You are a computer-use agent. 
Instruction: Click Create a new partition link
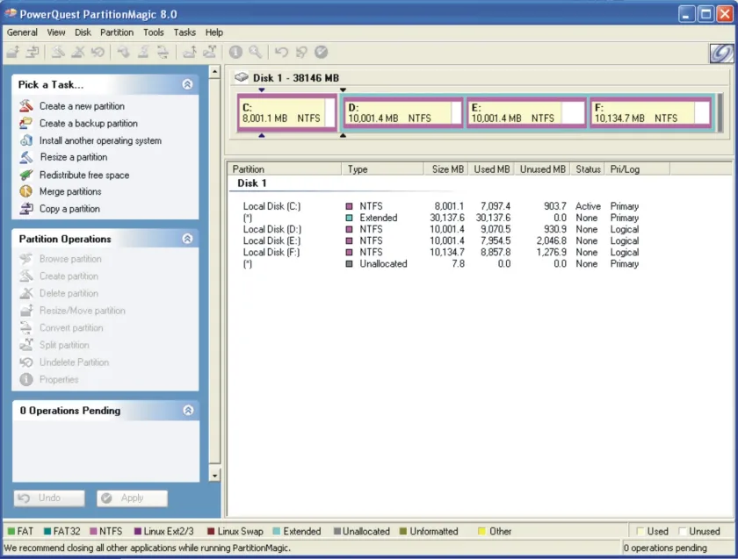(82, 106)
